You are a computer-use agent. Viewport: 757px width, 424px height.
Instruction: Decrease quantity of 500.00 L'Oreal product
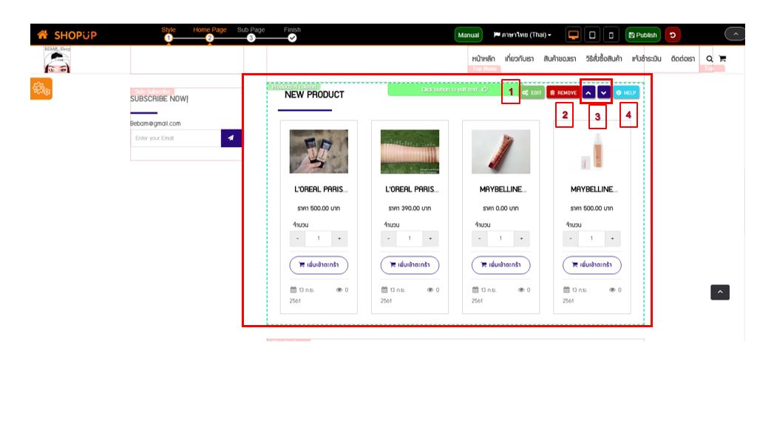pyautogui.click(x=297, y=239)
